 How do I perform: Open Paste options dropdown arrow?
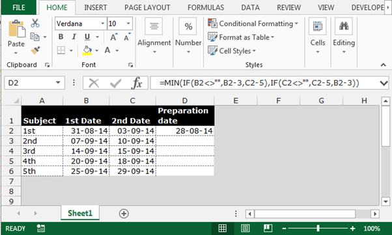tap(16, 53)
